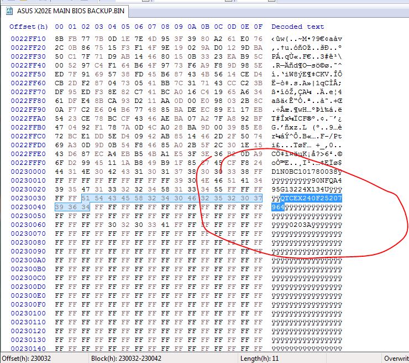Select offset row 00230020

click(28, 189)
